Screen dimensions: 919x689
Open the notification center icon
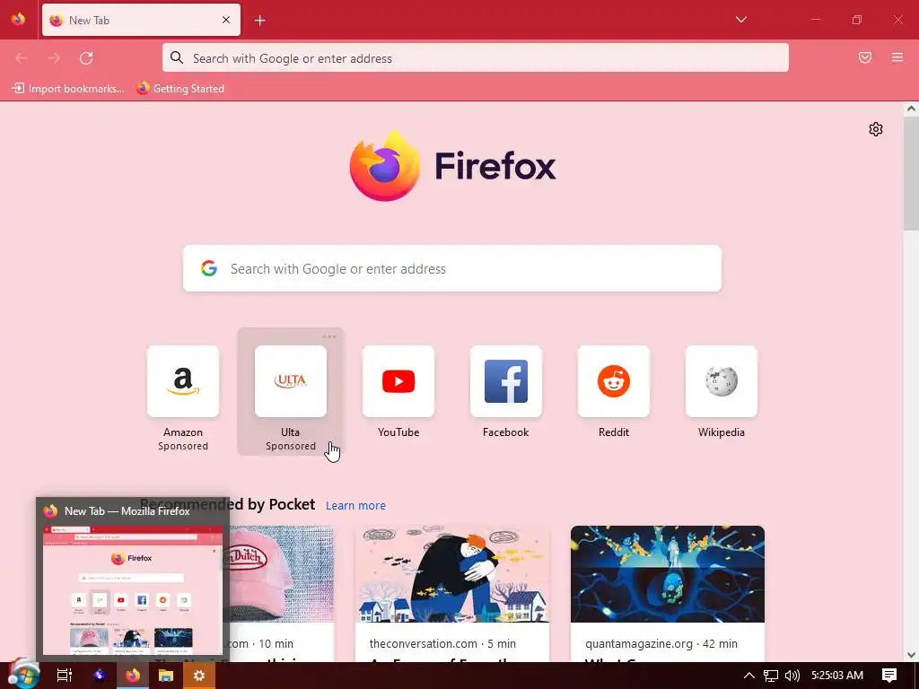pos(889,676)
